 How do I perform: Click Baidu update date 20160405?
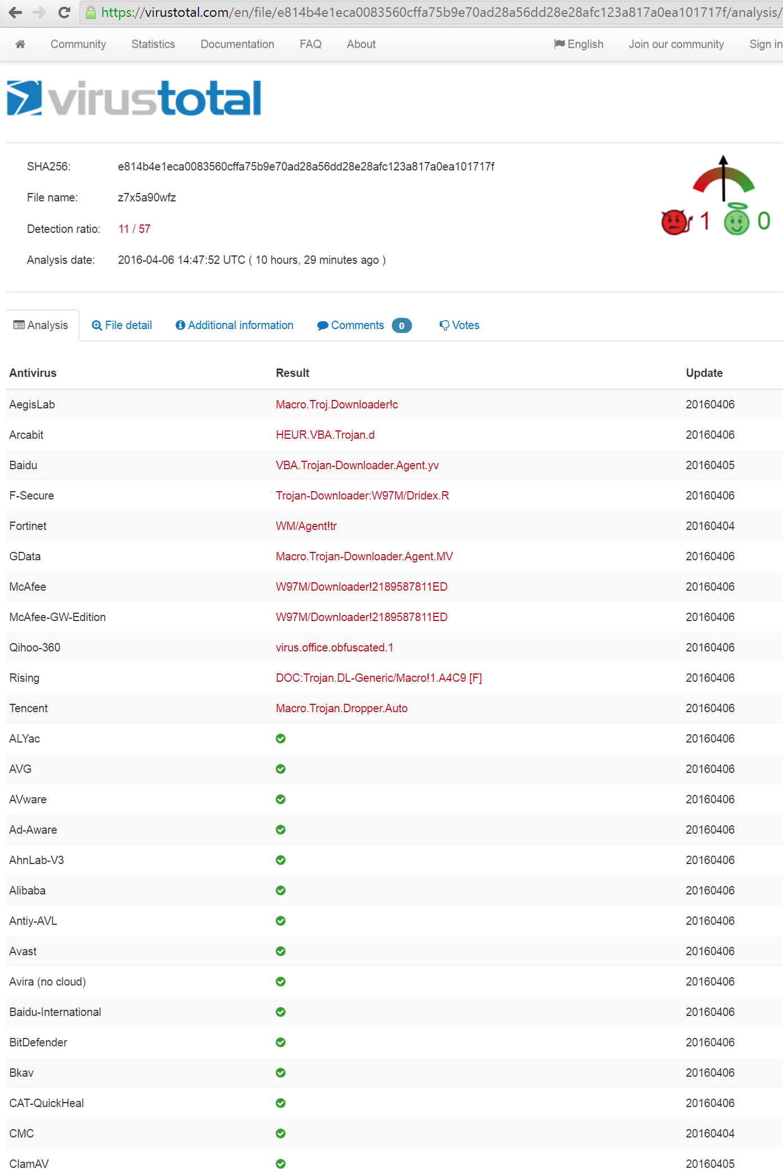click(x=710, y=465)
